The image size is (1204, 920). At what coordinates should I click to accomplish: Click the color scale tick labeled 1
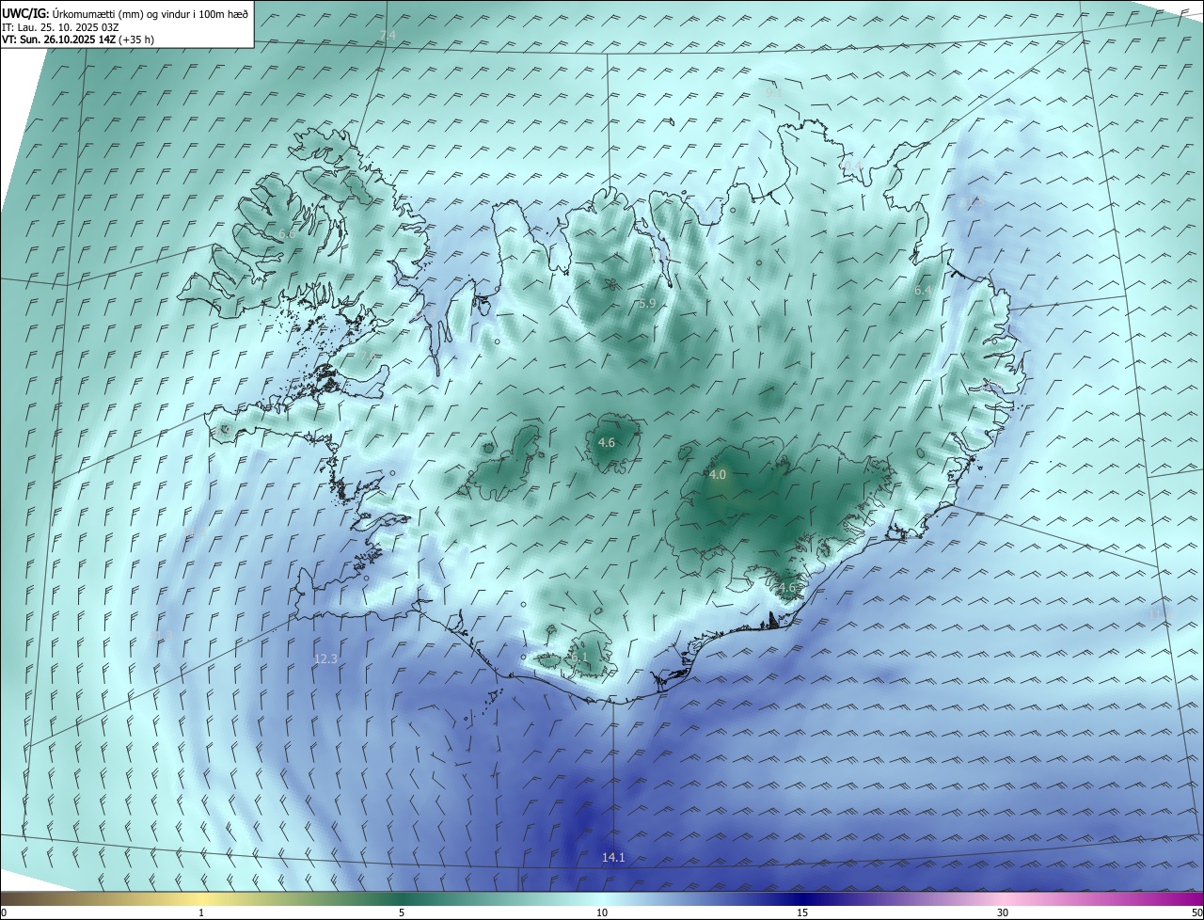pyautogui.click(x=201, y=912)
